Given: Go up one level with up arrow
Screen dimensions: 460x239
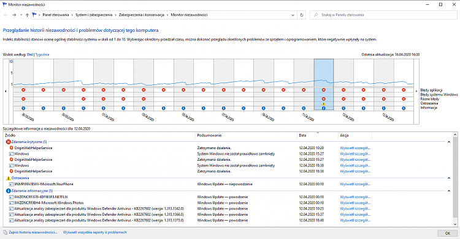Looking at the screenshot, I should (x=27, y=15).
